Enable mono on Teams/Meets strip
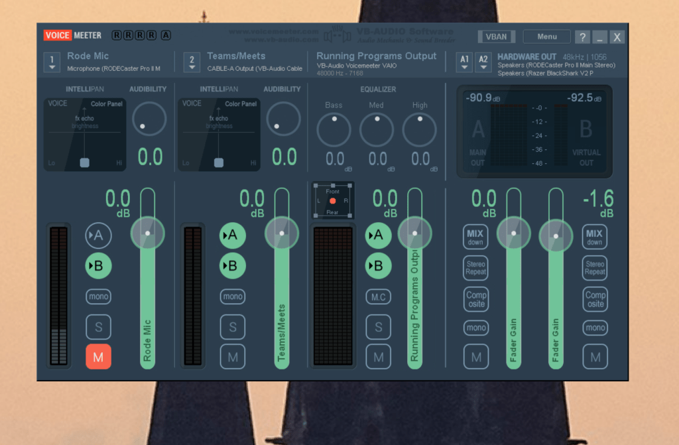Image resolution: width=679 pixels, height=445 pixels. [233, 296]
